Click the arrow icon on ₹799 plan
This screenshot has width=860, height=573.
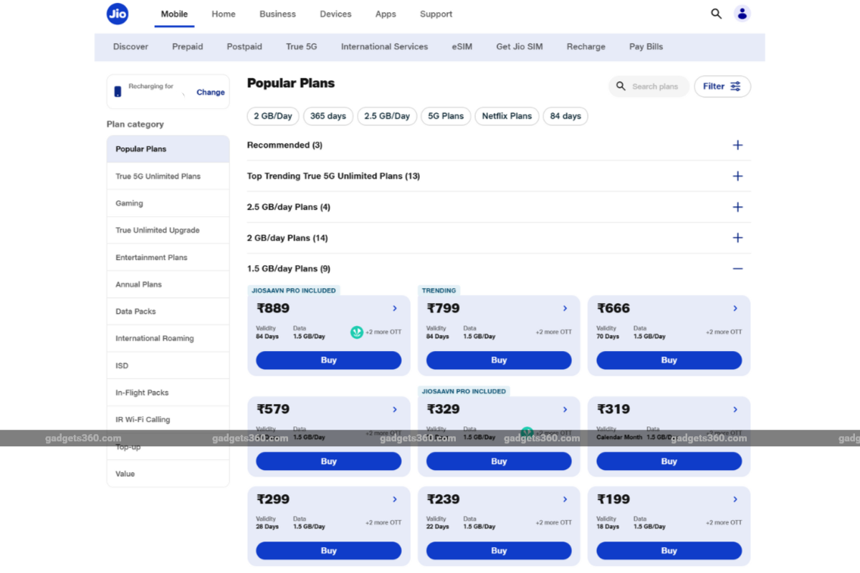(x=565, y=309)
